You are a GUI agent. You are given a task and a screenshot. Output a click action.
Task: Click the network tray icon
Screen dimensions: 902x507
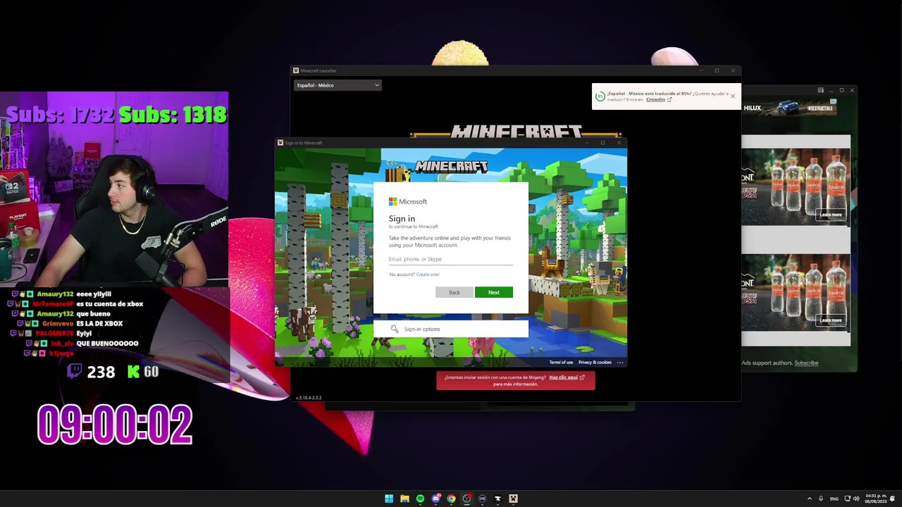[848, 499]
